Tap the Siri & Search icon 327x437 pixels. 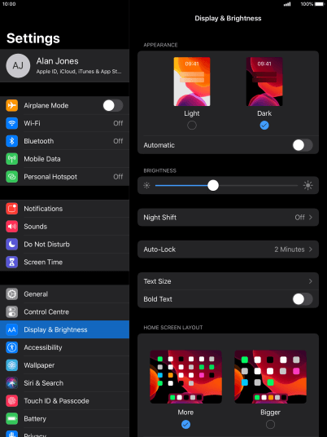coord(11,383)
